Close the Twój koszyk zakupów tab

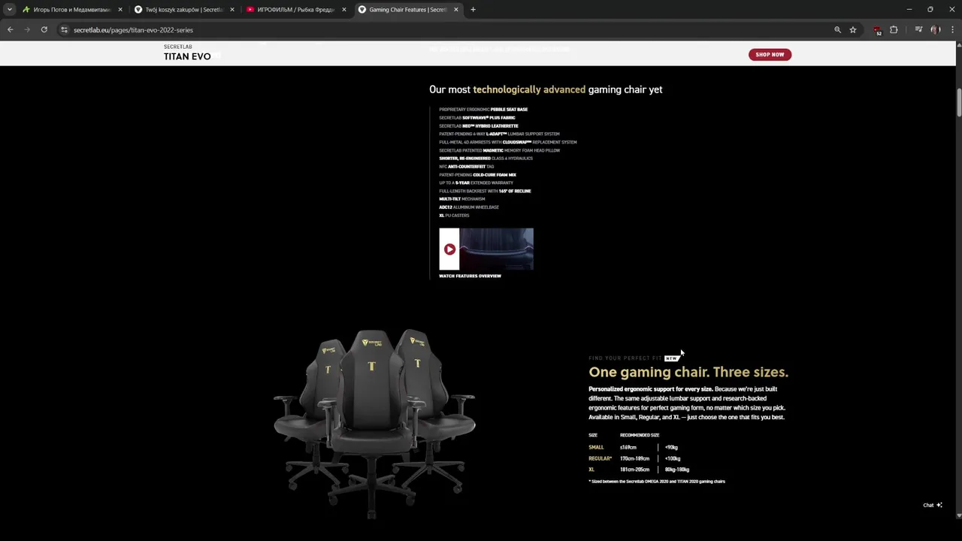click(x=231, y=10)
